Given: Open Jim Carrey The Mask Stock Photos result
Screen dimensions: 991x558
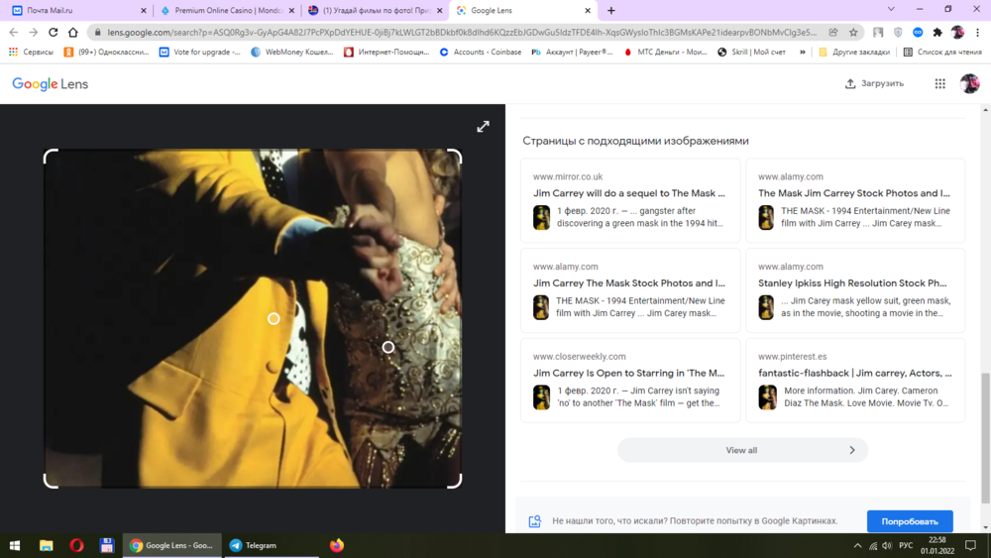Looking at the screenshot, I should 630,290.
